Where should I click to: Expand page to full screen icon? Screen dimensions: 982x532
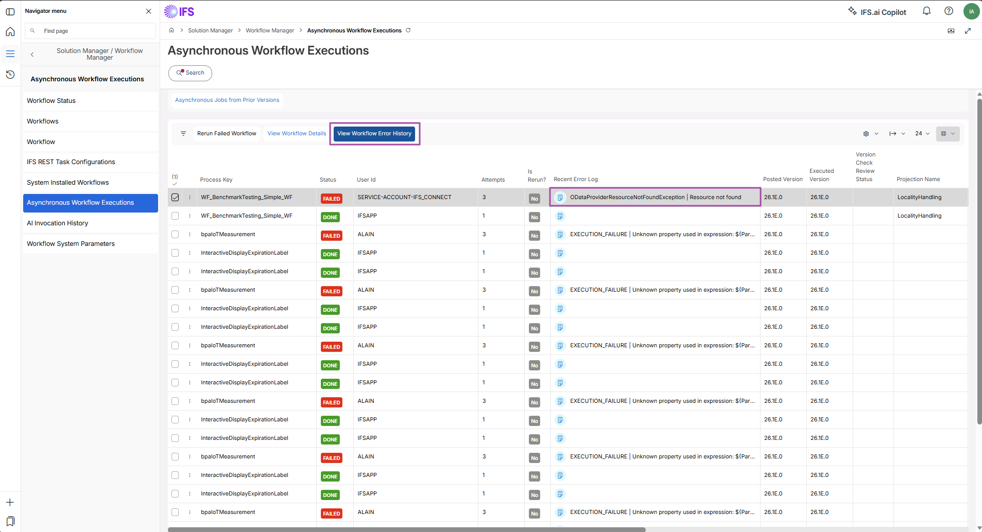pyautogui.click(x=968, y=31)
